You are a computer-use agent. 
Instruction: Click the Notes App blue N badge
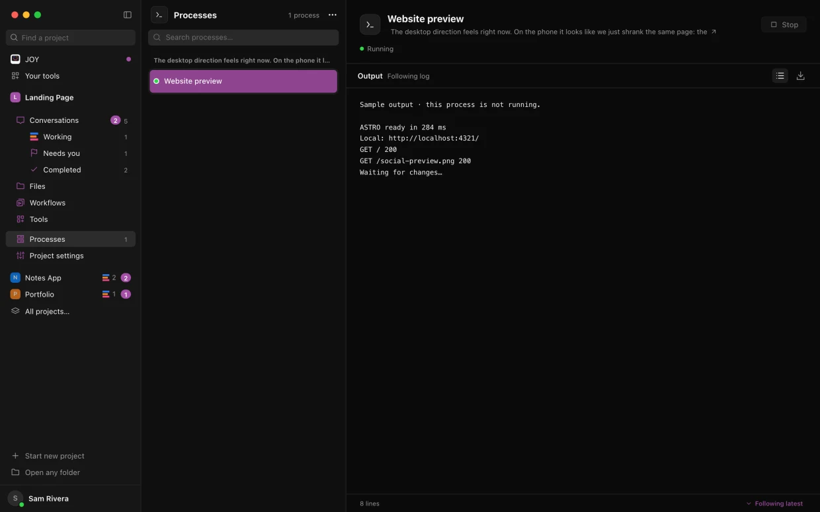(x=15, y=277)
